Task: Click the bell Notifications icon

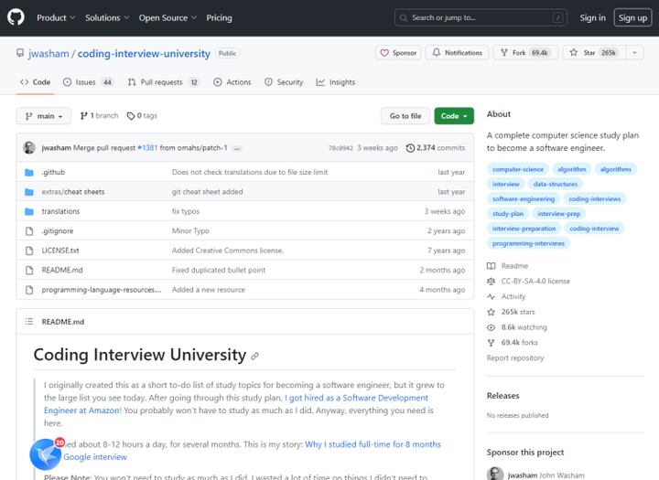Action: [x=437, y=52]
